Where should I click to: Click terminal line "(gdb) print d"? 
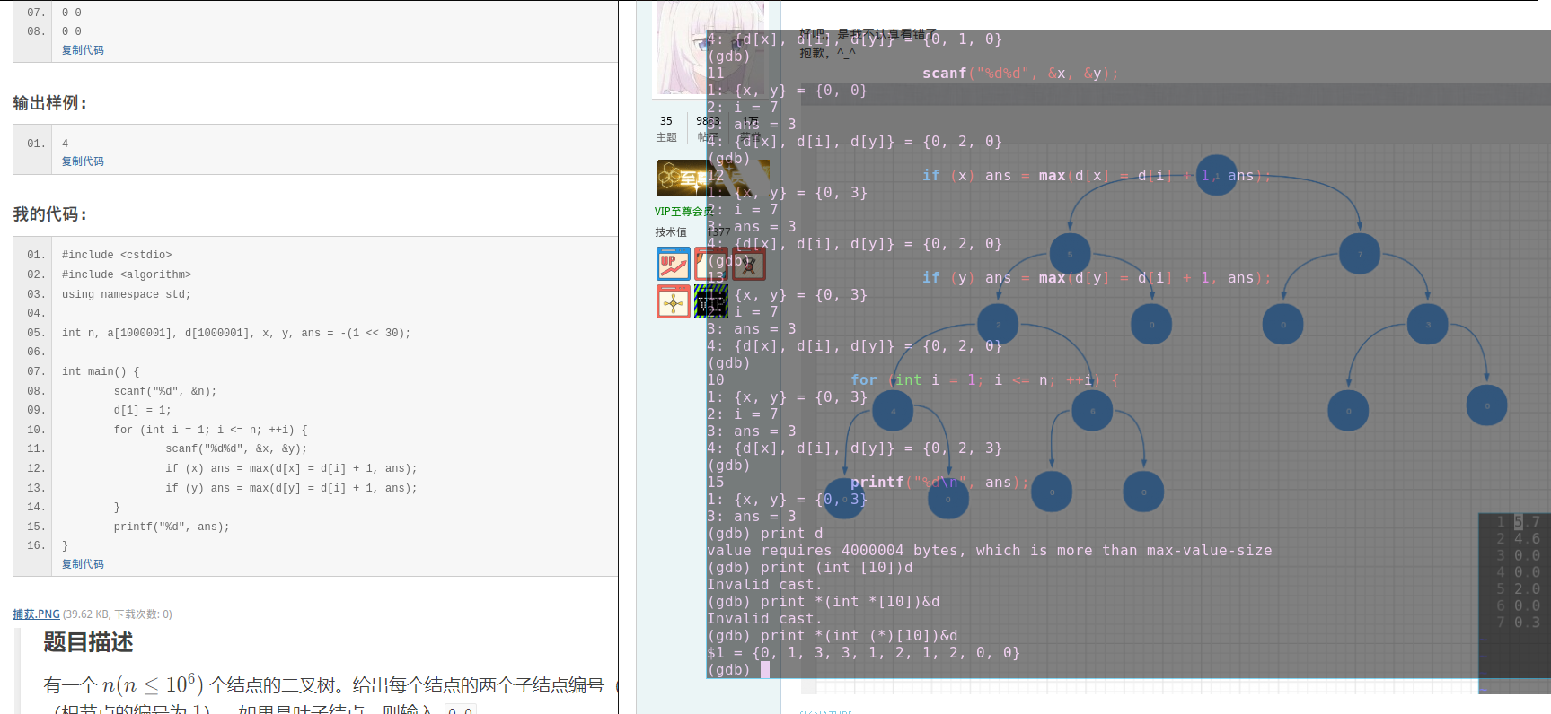[765, 534]
